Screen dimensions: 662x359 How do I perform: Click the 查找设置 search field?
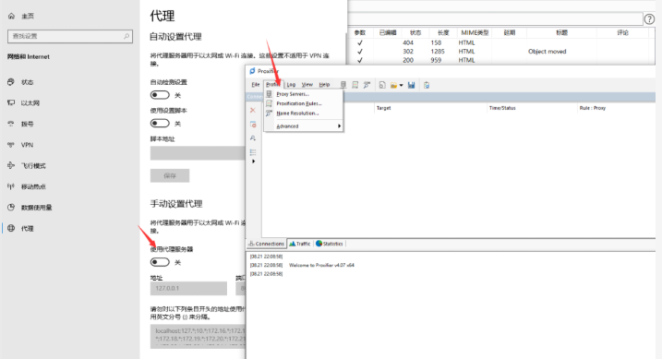click(x=70, y=36)
